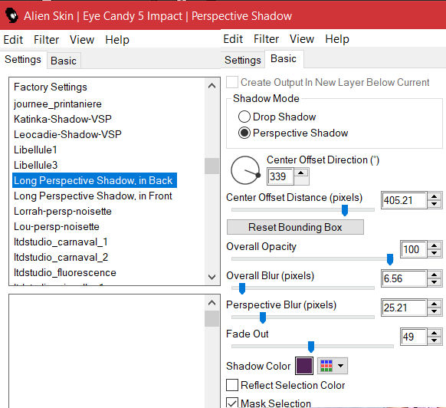The width and height of the screenshot is (446, 408).
Task: Increase Overall Blur stepper up
Action: point(434,275)
